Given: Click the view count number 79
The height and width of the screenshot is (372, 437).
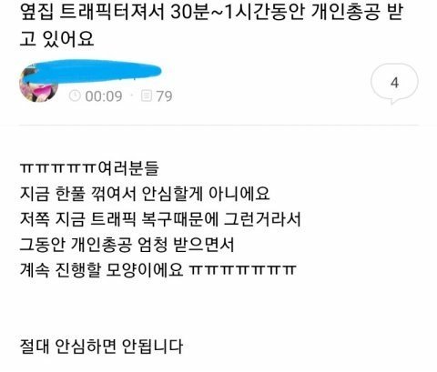Looking at the screenshot, I should [164, 96].
